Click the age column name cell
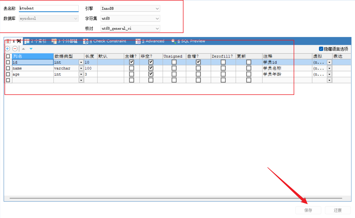 coord(33,74)
